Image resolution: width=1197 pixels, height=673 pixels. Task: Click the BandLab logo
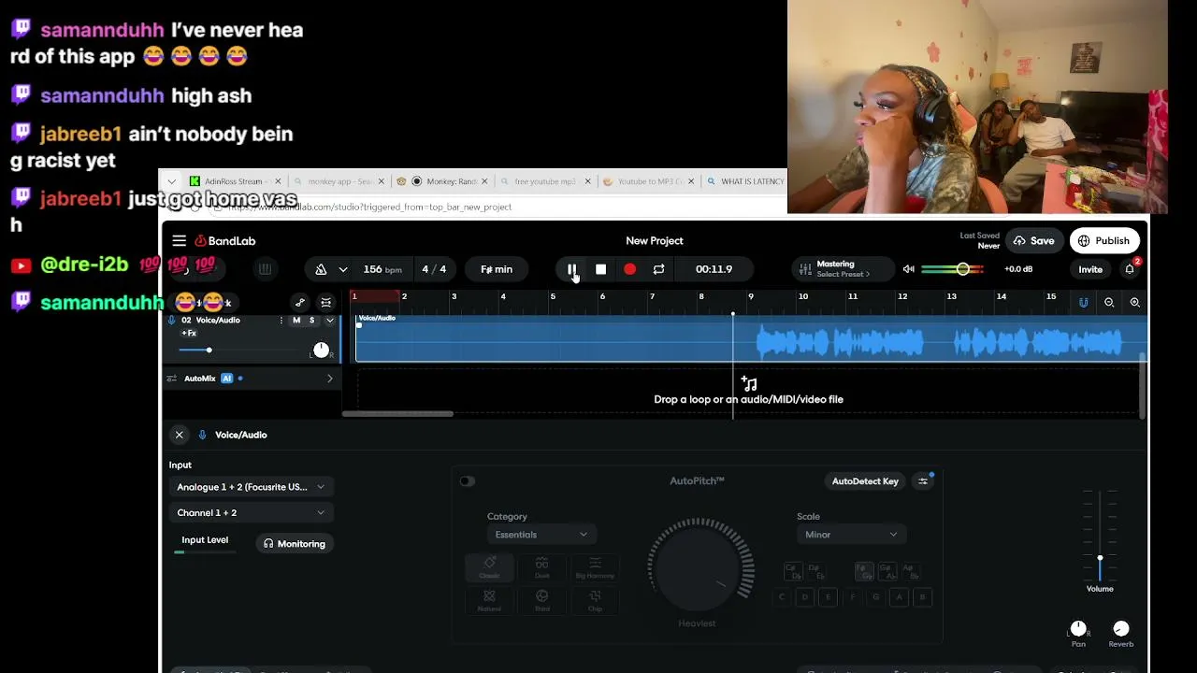tap(225, 241)
